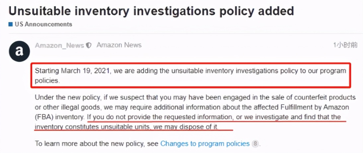This screenshot has width=363, height=153.
Task: Select the 'Amazon News' display name
Action: [119, 45]
